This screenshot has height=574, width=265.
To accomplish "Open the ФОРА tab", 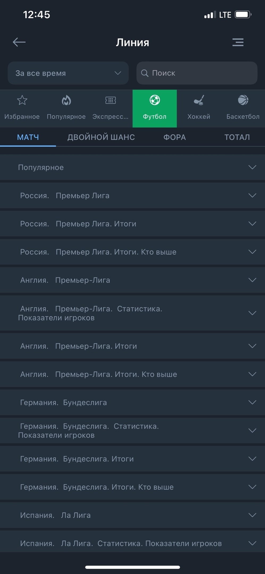I will (174, 137).
